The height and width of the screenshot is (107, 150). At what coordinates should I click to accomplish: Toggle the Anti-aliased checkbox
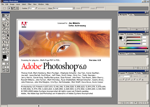(36, 8)
